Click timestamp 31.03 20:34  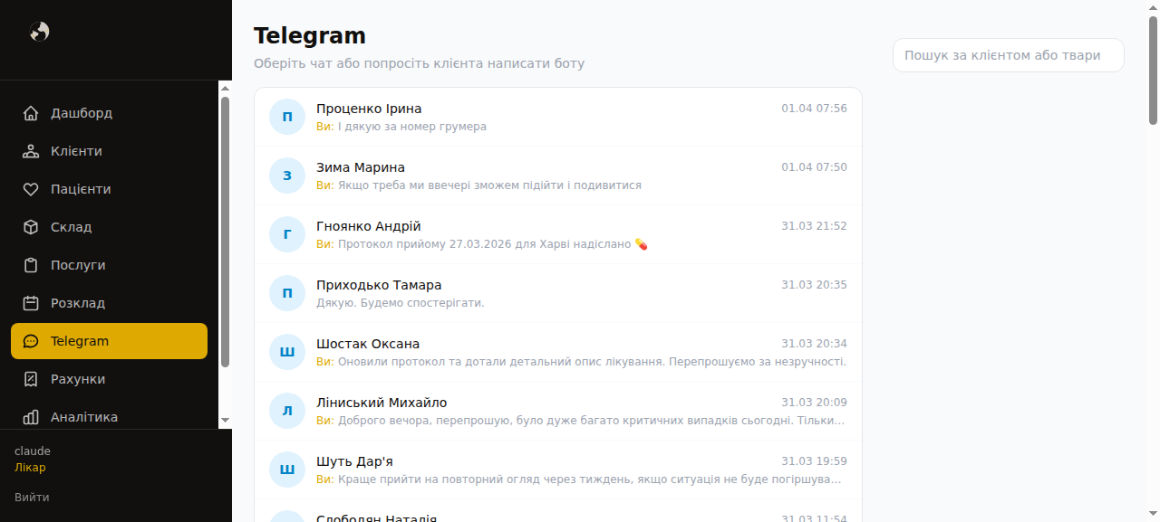coord(815,344)
